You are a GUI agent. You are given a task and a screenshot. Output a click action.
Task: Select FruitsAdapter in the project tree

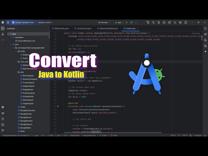tap(27, 83)
